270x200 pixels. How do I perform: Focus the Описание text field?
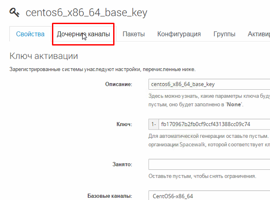pyautogui.click(x=210, y=84)
